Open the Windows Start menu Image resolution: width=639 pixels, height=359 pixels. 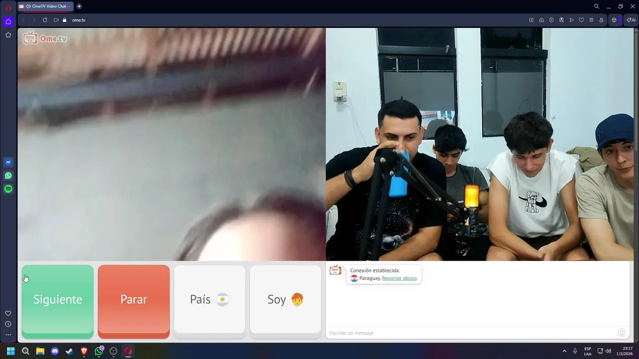[10, 351]
